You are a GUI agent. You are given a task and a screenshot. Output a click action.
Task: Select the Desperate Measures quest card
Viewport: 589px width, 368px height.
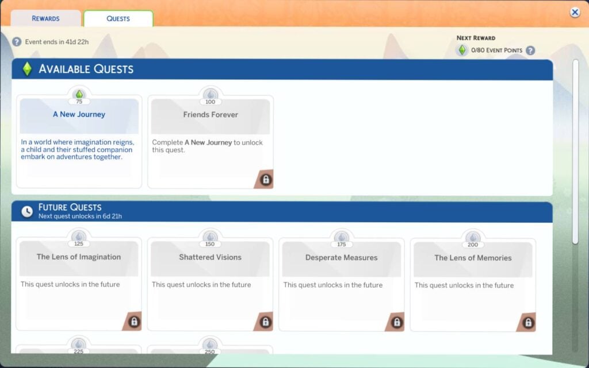(x=342, y=284)
